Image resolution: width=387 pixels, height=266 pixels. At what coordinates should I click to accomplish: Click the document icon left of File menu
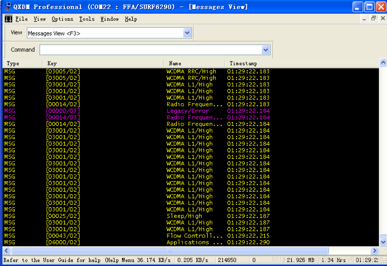(x=8, y=19)
